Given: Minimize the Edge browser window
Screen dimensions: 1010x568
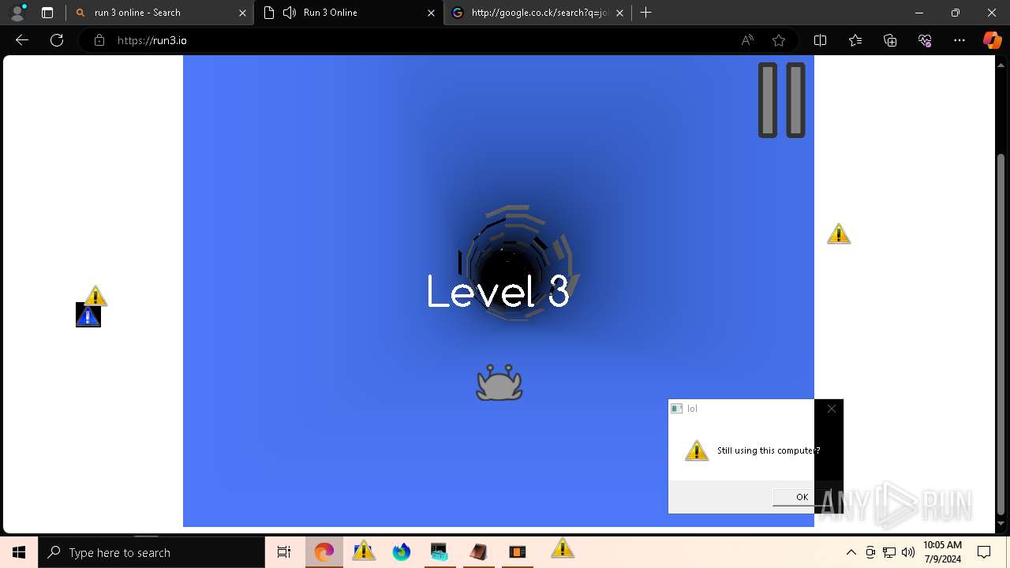Looking at the screenshot, I should (x=919, y=13).
